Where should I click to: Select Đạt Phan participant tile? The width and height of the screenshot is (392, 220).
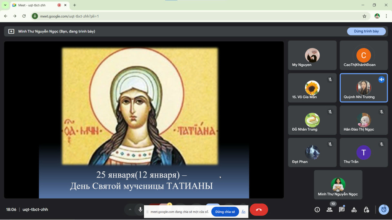point(312,152)
